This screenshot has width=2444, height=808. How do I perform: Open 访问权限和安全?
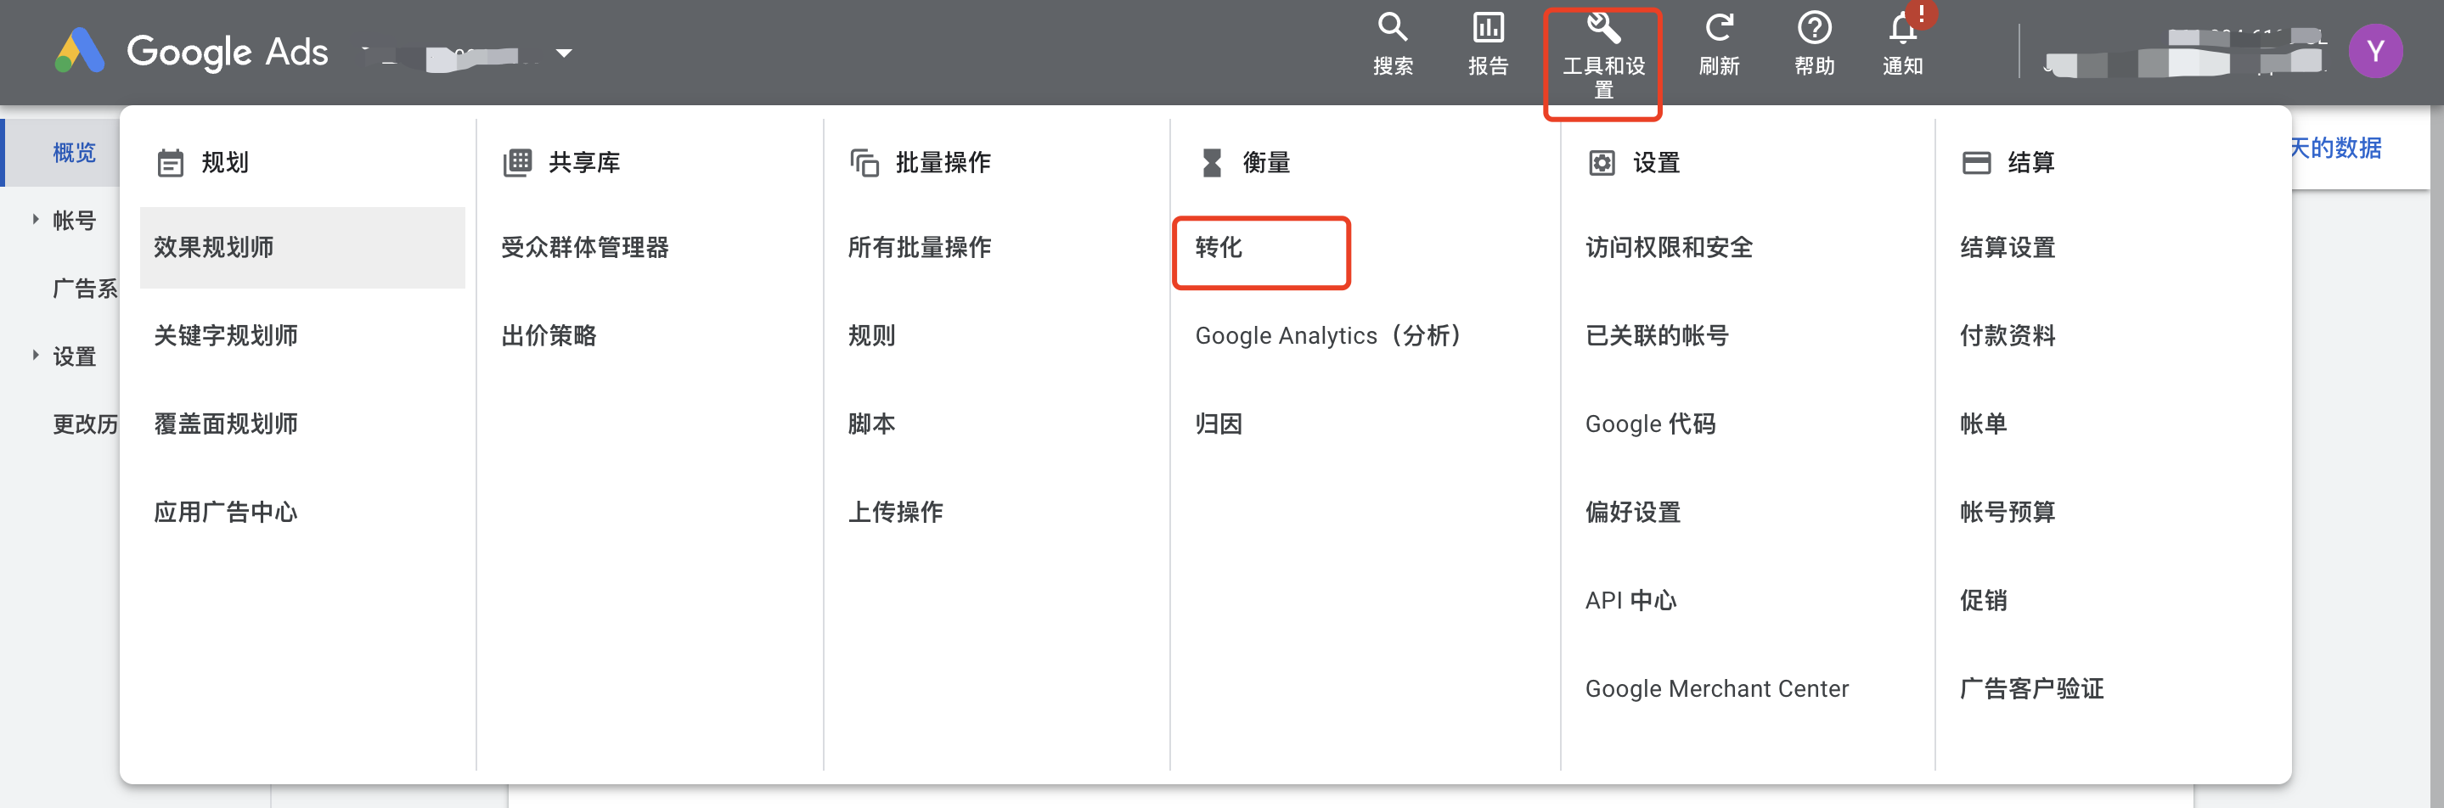1669,248
